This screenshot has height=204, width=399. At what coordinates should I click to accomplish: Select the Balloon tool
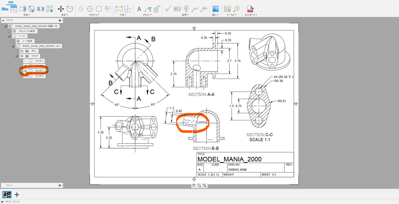point(236,9)
